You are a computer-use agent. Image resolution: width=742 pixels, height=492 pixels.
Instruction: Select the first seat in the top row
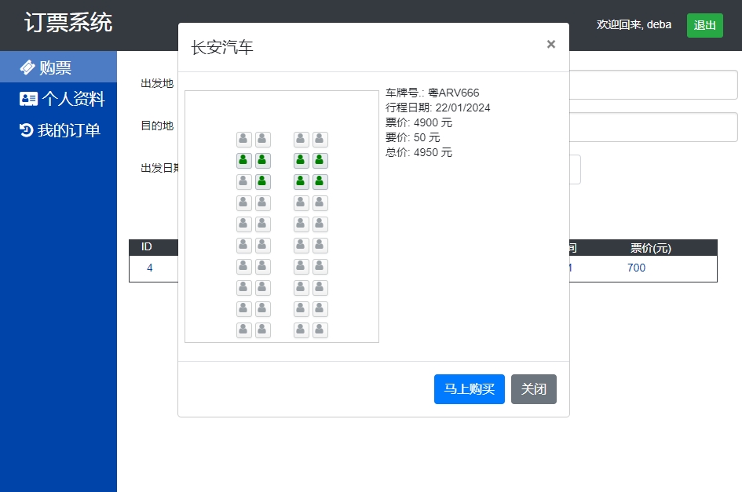(x=244, y=140)
